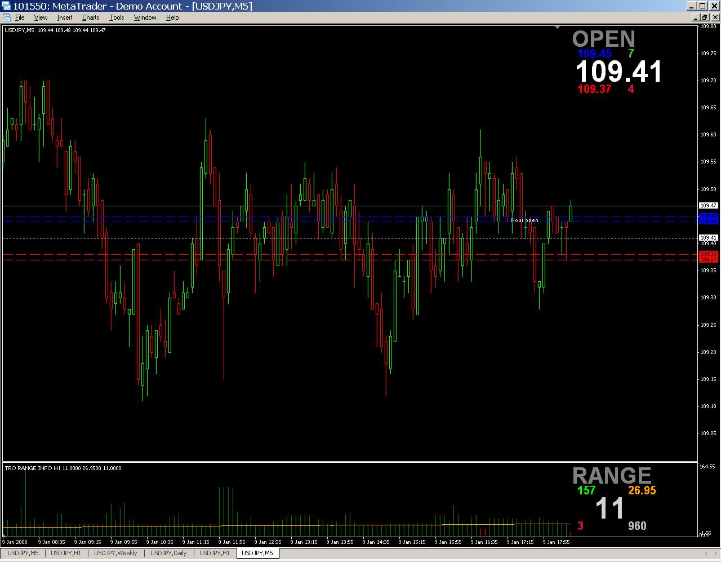Close the MetaTrader application window
The width and height of the screenshot is (721, 562).
click(714, 6)
